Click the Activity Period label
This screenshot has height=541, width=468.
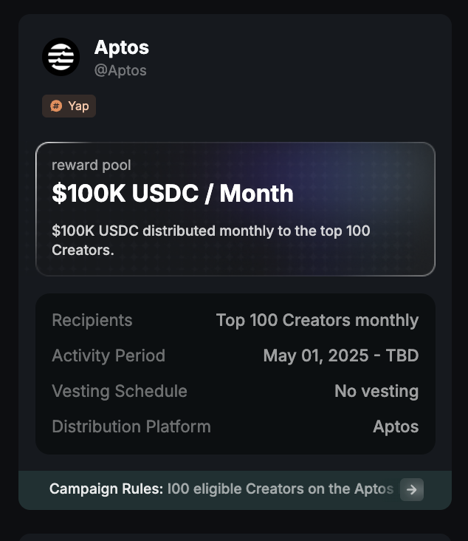click(x=109, y=355)
